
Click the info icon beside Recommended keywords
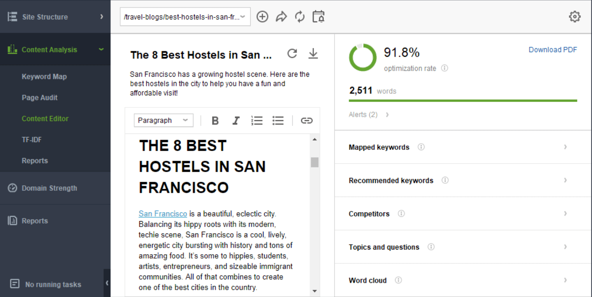tap(445, 180)
